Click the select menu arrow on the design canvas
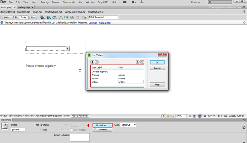 pyautogui.click(x=68, y=48)
